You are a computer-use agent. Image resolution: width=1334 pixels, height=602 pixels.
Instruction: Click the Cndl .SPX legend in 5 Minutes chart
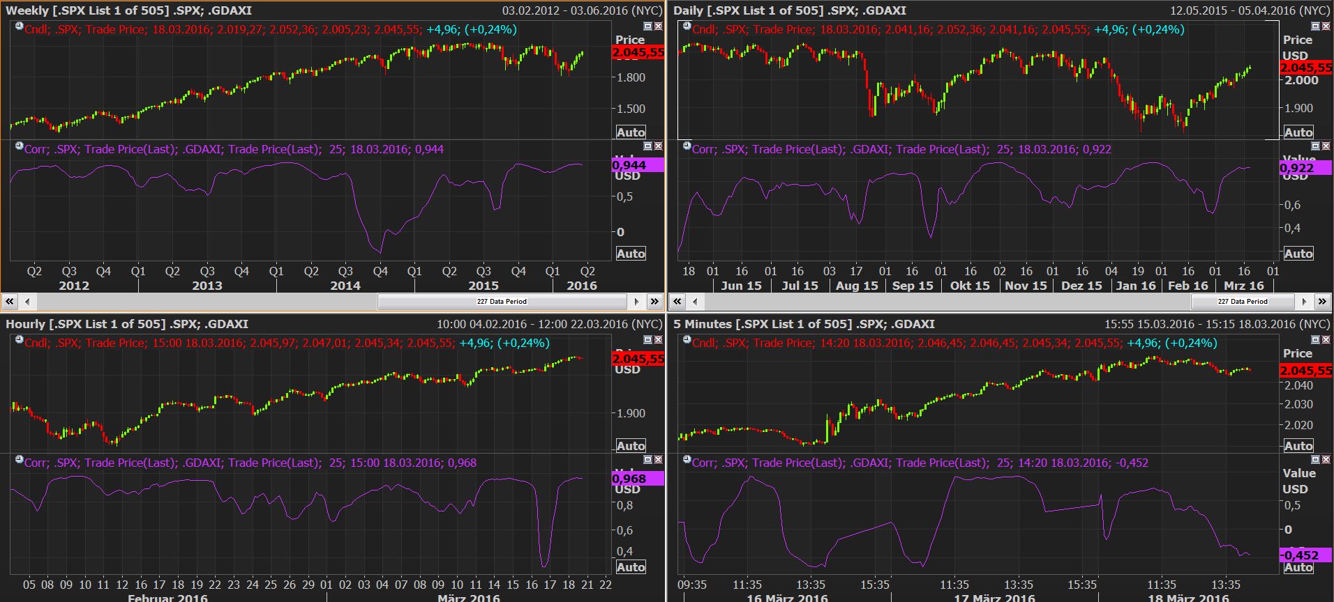(954, 343)
